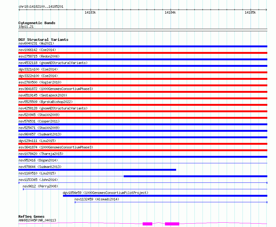Click the 14183k ruler label

coord(90,12)
